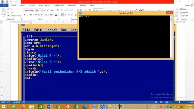Toggle Bold formatting

tap(25, 15)
